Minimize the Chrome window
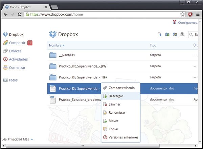The height and width of the screenshot is (149, 203). [183, 2]
